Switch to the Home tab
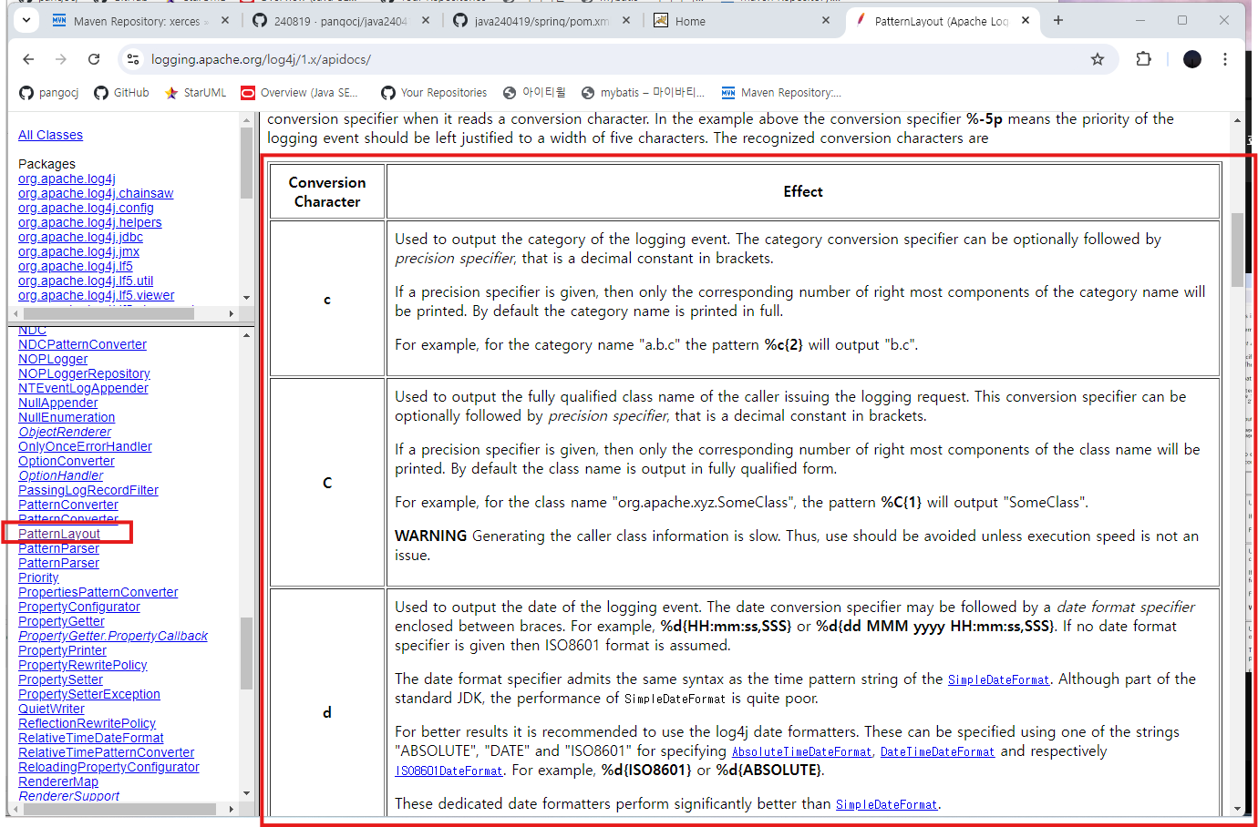The image size is (1258, 827). tap(740, 21)
